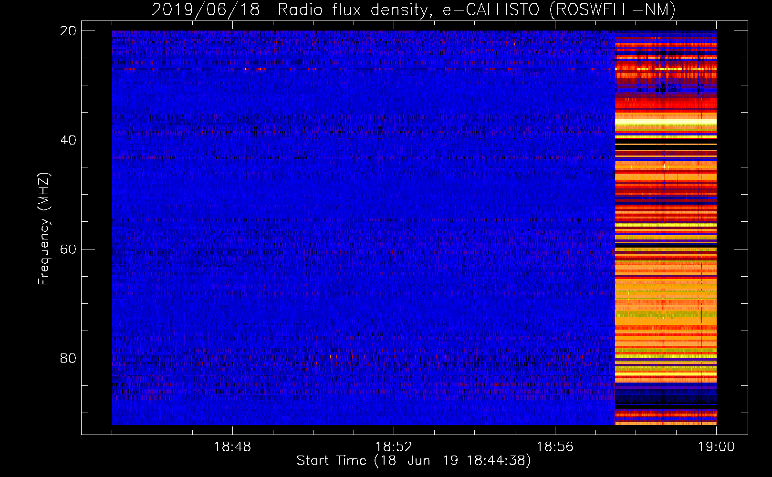772x477 pixels.
Task: Click the '19:00' time tick label
Action: pyautogui.click(x=716, y=447)
